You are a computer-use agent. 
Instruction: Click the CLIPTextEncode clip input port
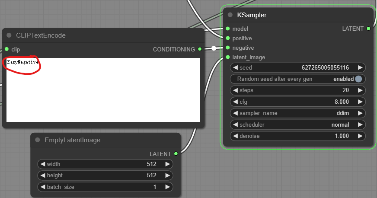[7, 49]
